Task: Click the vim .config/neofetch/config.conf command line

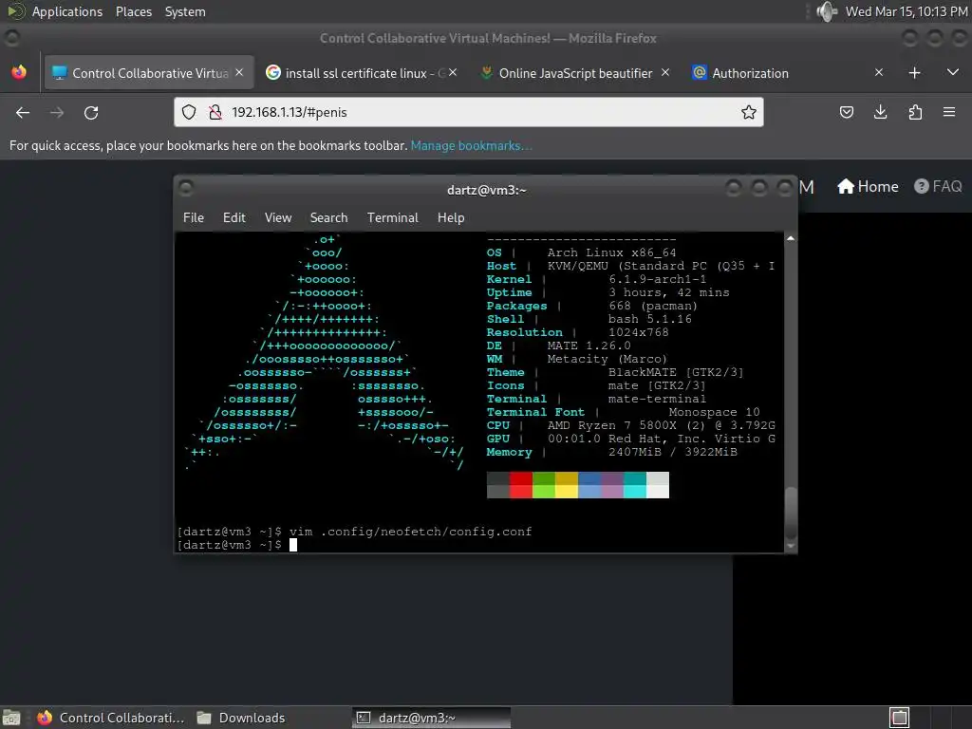Action: tap(410, 532)
